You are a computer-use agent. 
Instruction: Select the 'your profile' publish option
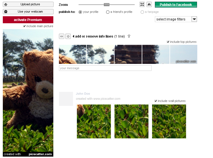[80, 12]
